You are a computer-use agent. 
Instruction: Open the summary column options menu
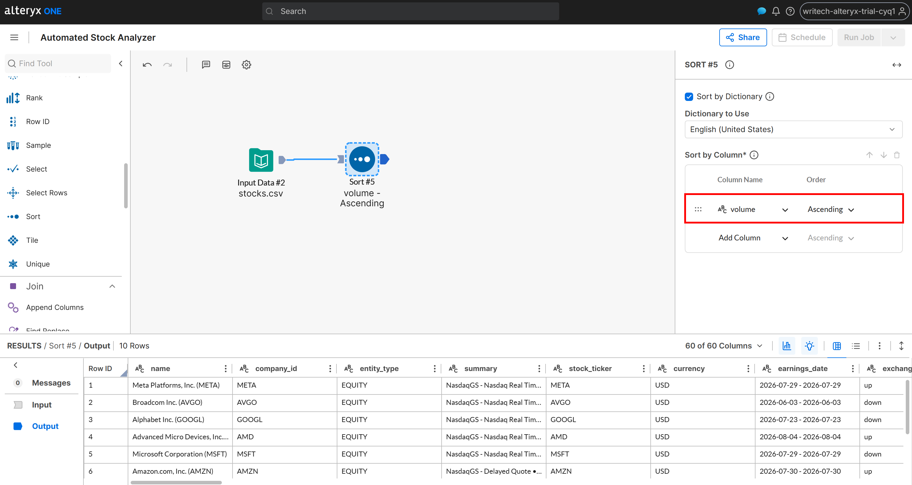[x=539, y=369]
